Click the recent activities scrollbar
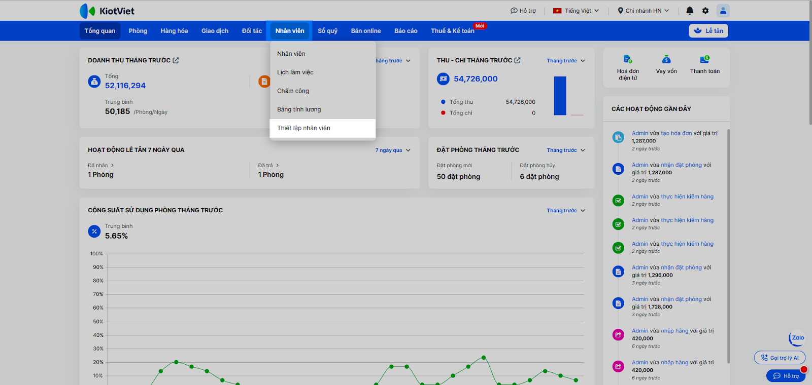The image size is (812, 385). pos(729,246)
